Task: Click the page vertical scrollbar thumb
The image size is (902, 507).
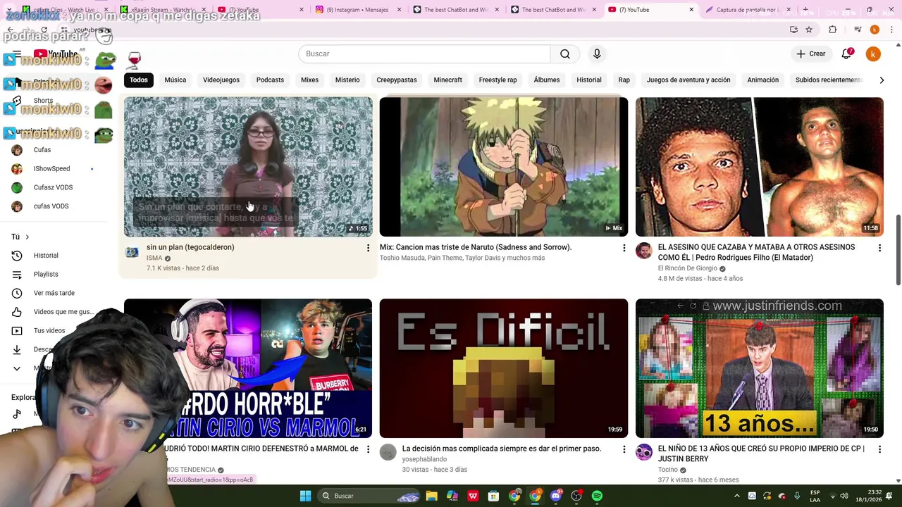Action: click(898, 250)
